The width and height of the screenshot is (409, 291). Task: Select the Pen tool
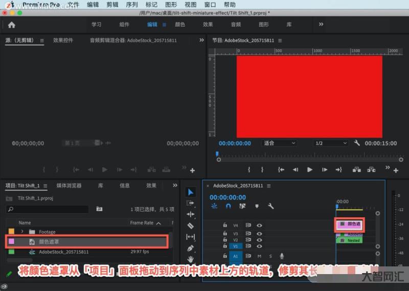[x=191, y=248]
